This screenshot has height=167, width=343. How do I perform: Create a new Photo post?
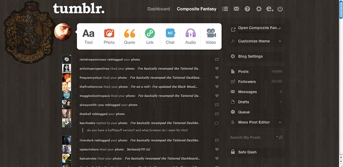click(109, 36)
